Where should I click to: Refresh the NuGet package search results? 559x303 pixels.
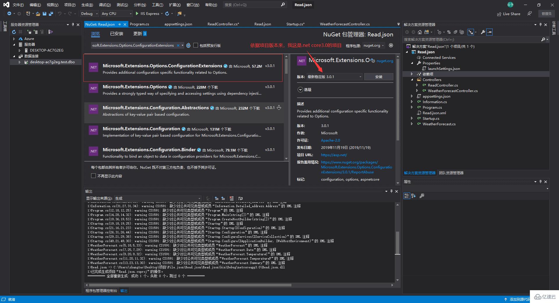(188, 45)
